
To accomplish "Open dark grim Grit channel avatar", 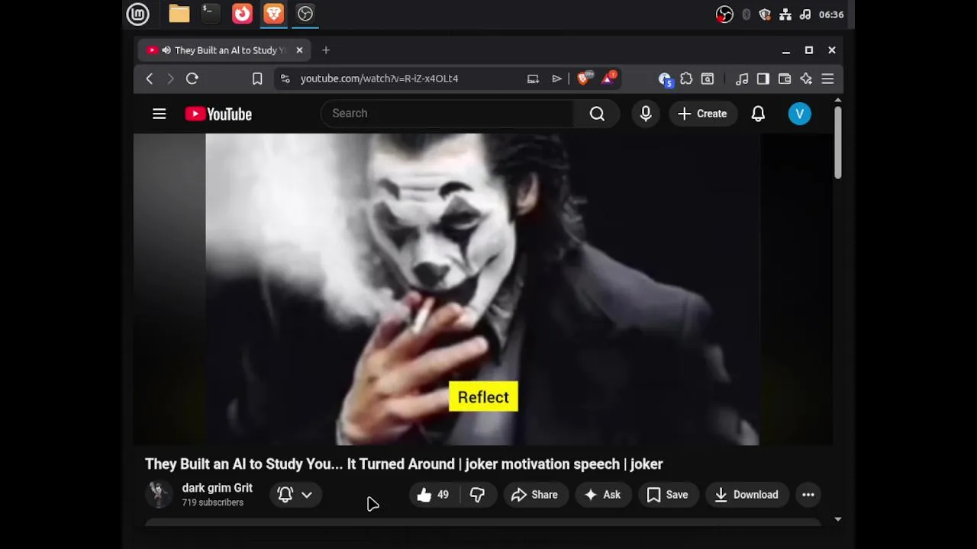I will 159,494.
